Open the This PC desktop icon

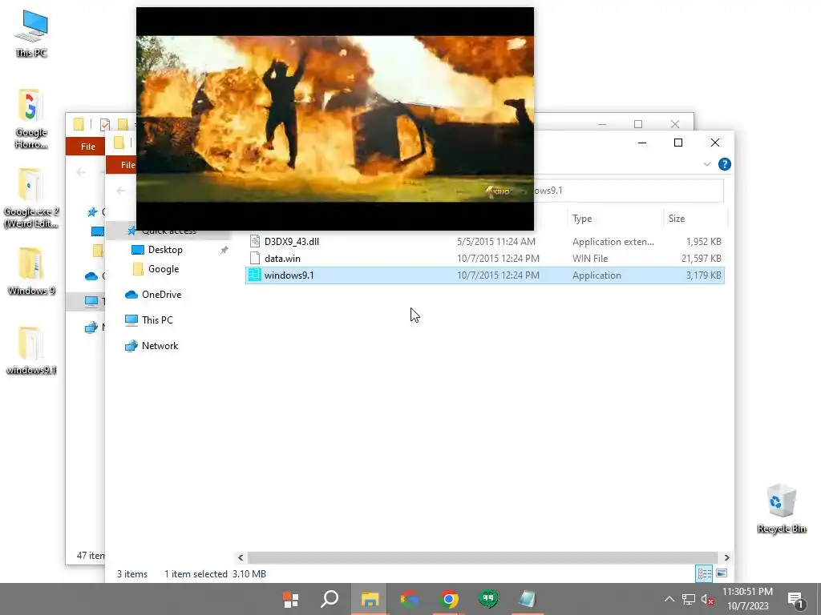pyautogui.click(x=31, y=34)
